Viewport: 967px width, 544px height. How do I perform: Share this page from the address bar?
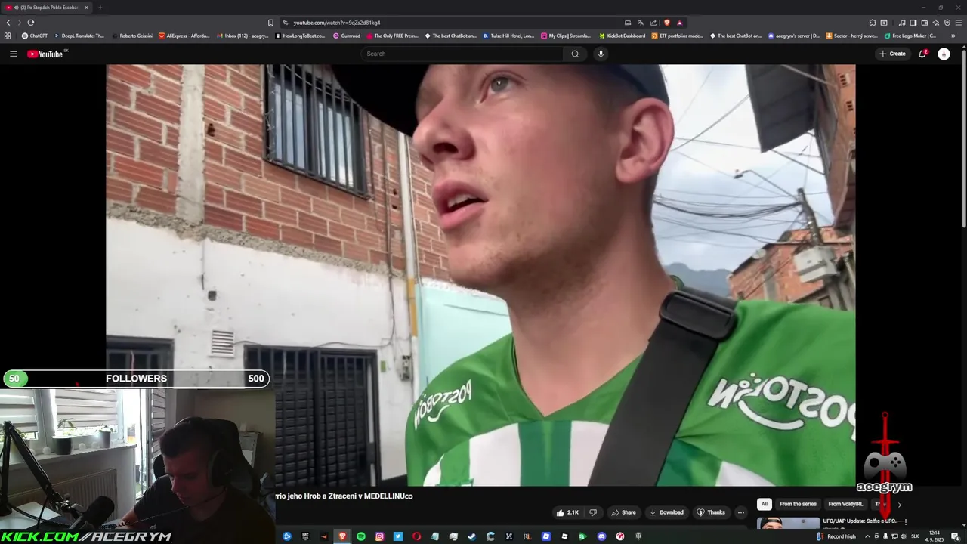[x=653, y=23]
